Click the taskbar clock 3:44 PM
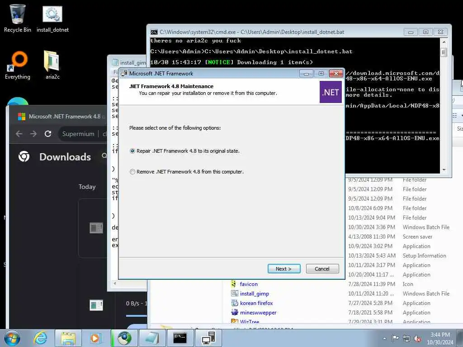Screen dimensions: 463x347 (440, 335)
